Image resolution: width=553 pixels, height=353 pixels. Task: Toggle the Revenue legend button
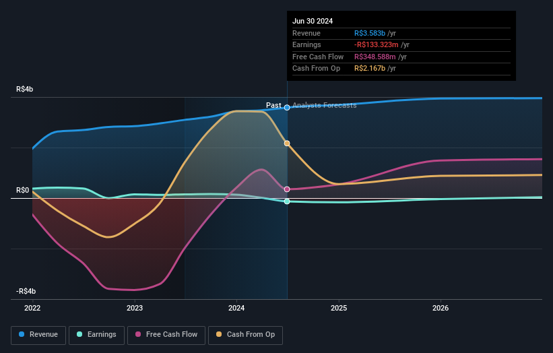pos(38,335)
